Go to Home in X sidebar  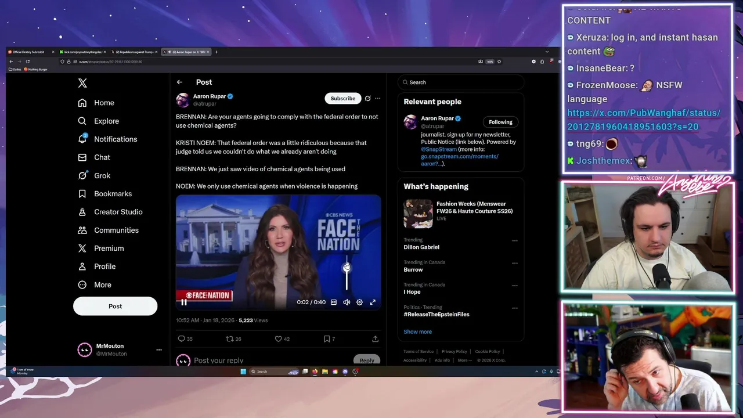(x=96, y=103)
